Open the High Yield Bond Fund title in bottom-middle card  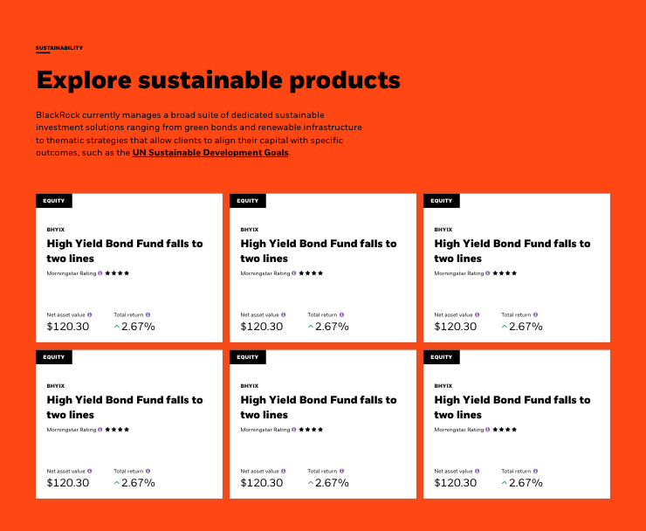(318, 407)
